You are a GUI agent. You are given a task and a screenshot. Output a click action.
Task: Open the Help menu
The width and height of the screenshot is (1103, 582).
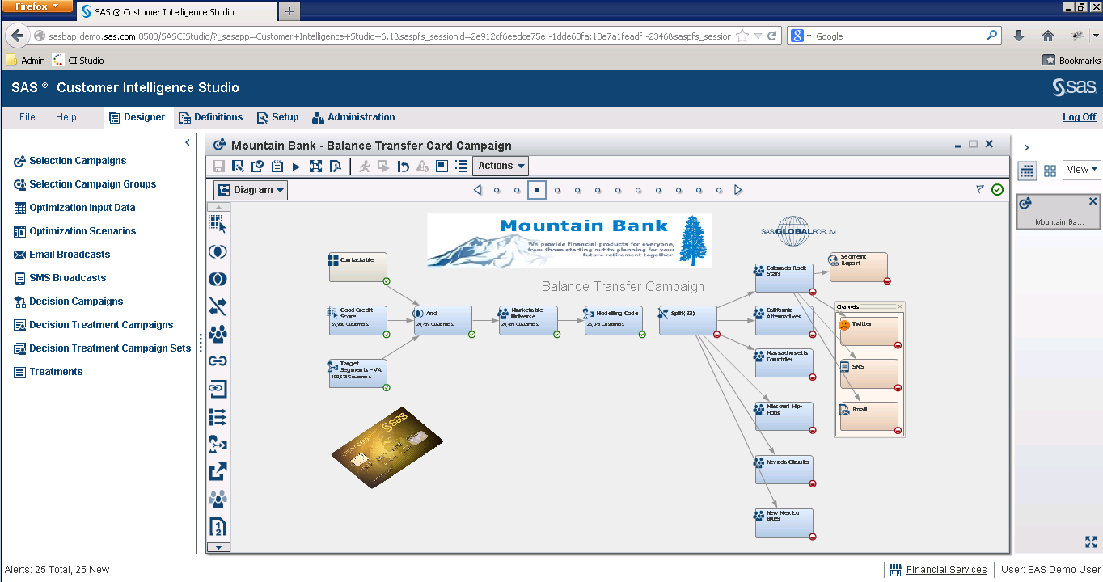click(x=66, y=117)
